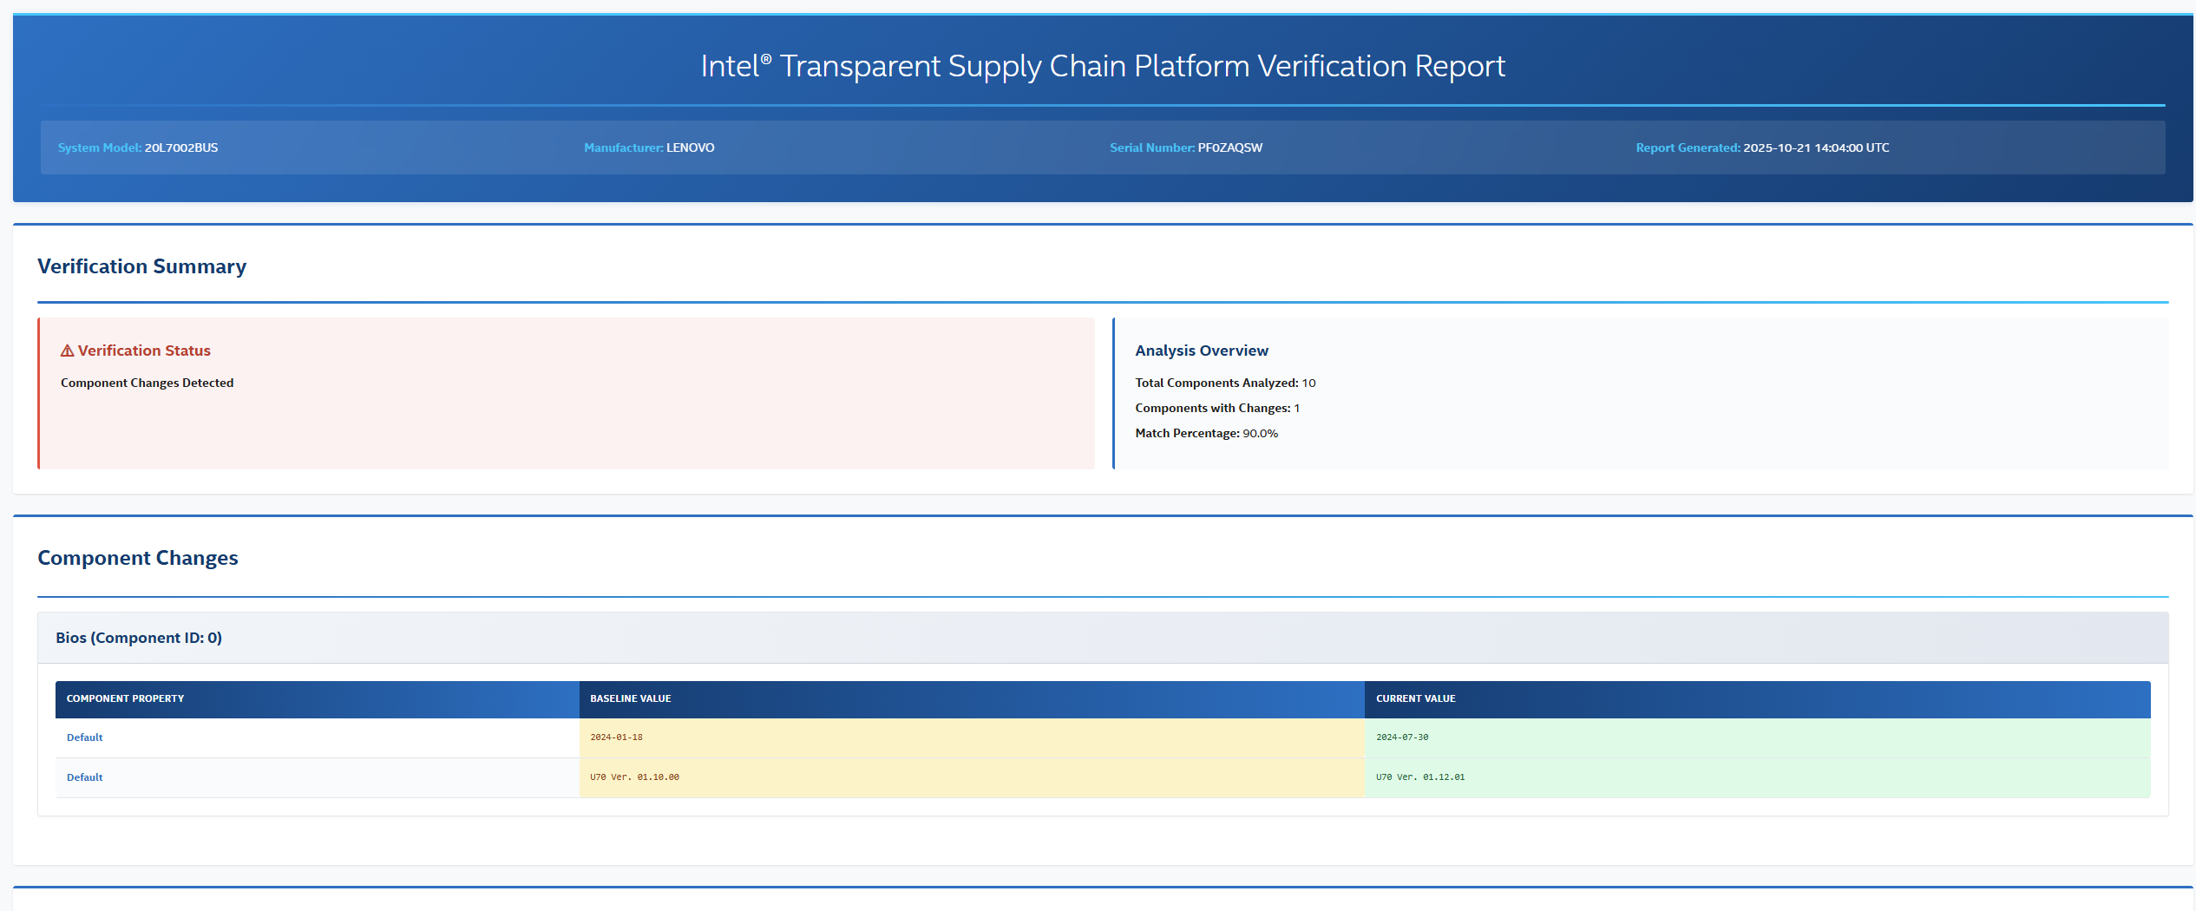Expand the Component Changes section

[137, 558]
